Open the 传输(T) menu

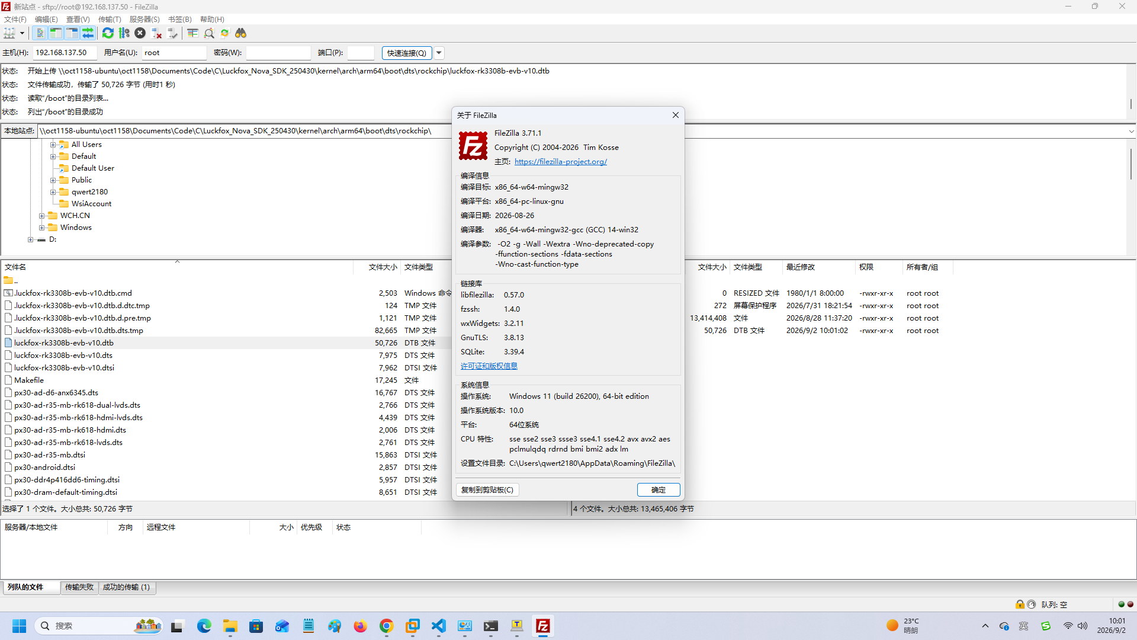pyautogui.click(x=110, y=20)
